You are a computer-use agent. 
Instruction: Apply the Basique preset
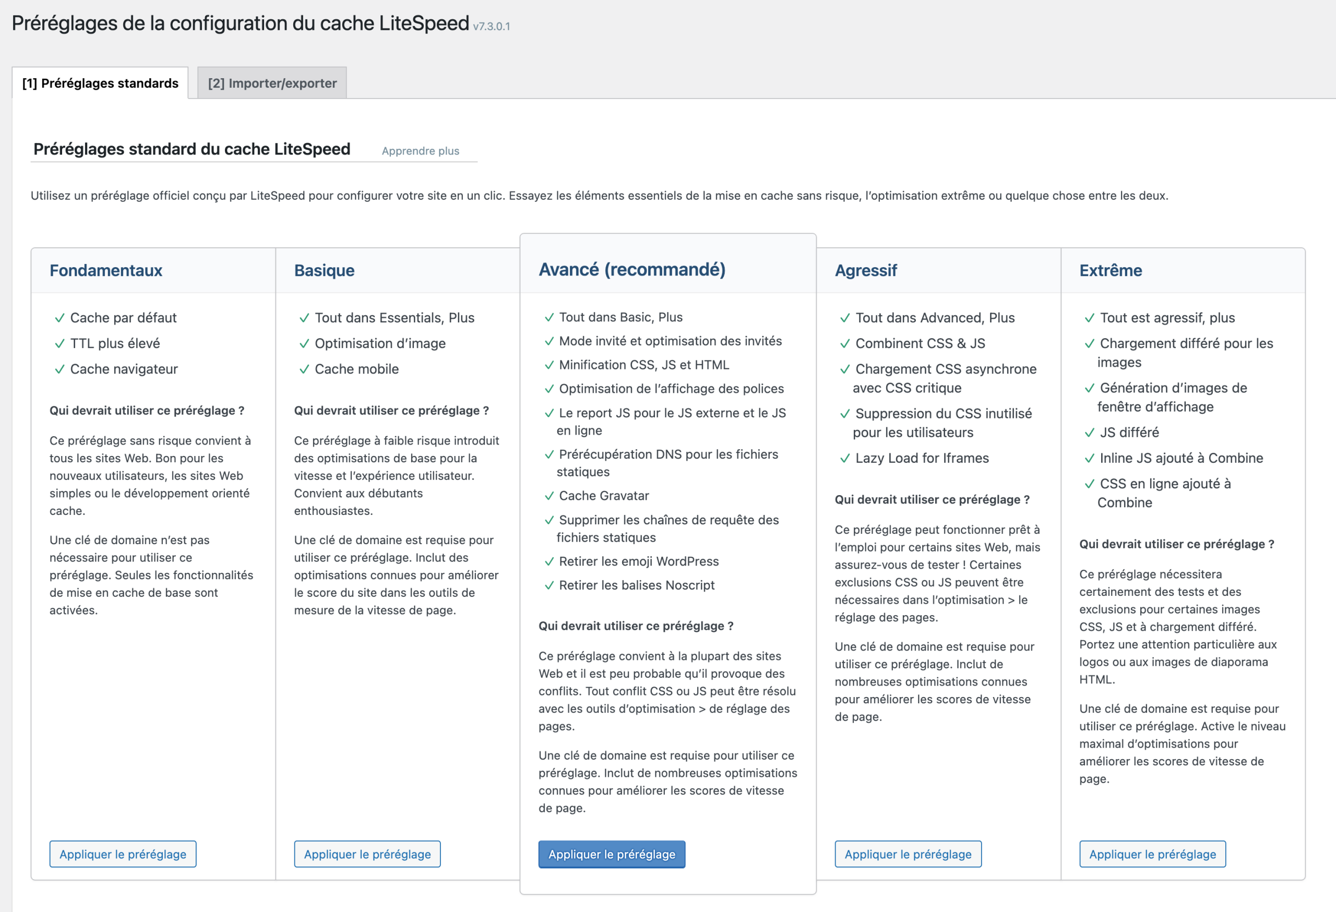pos(367,854)
